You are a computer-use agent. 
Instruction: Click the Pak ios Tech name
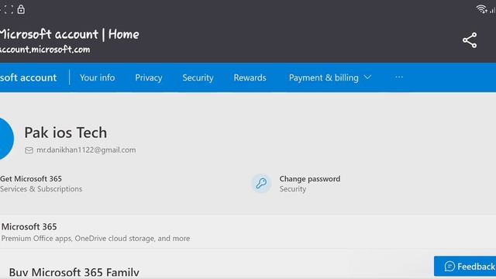[65, 133]
